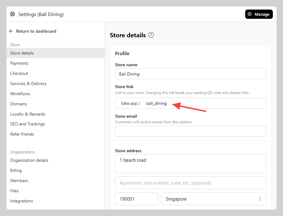The height and width of the screenshot is (216, 283).
Task: Click the back arrow icon to dashboard
Action: point(11,31)
